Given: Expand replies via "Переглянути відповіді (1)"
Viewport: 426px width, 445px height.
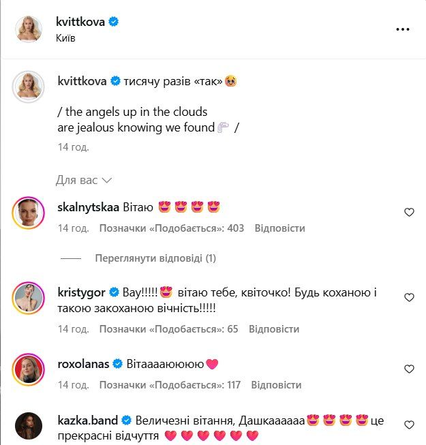Looking at the screenshot, I should pyautogui.click(x=155, y=258).
